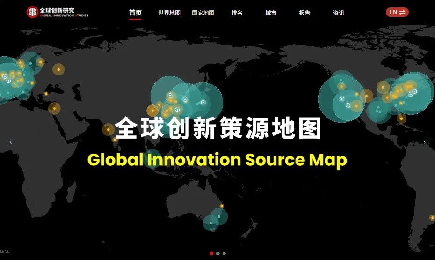Click the orange bubble on Australia's east coast
The image size is (435, 260).
tap(222, 206)
